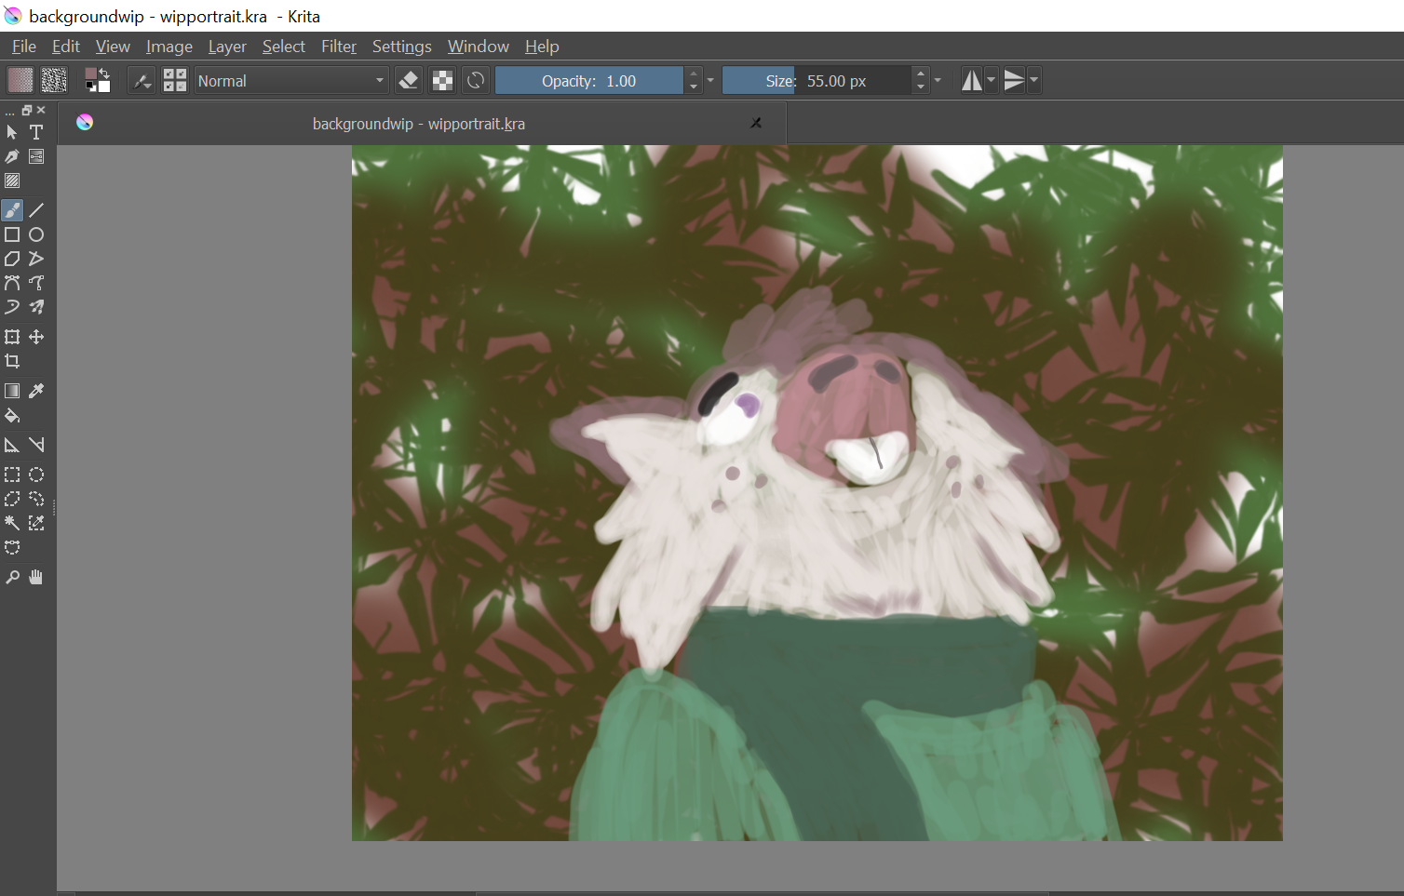
Task: Activate the Move tool
Action: [36, 337]
